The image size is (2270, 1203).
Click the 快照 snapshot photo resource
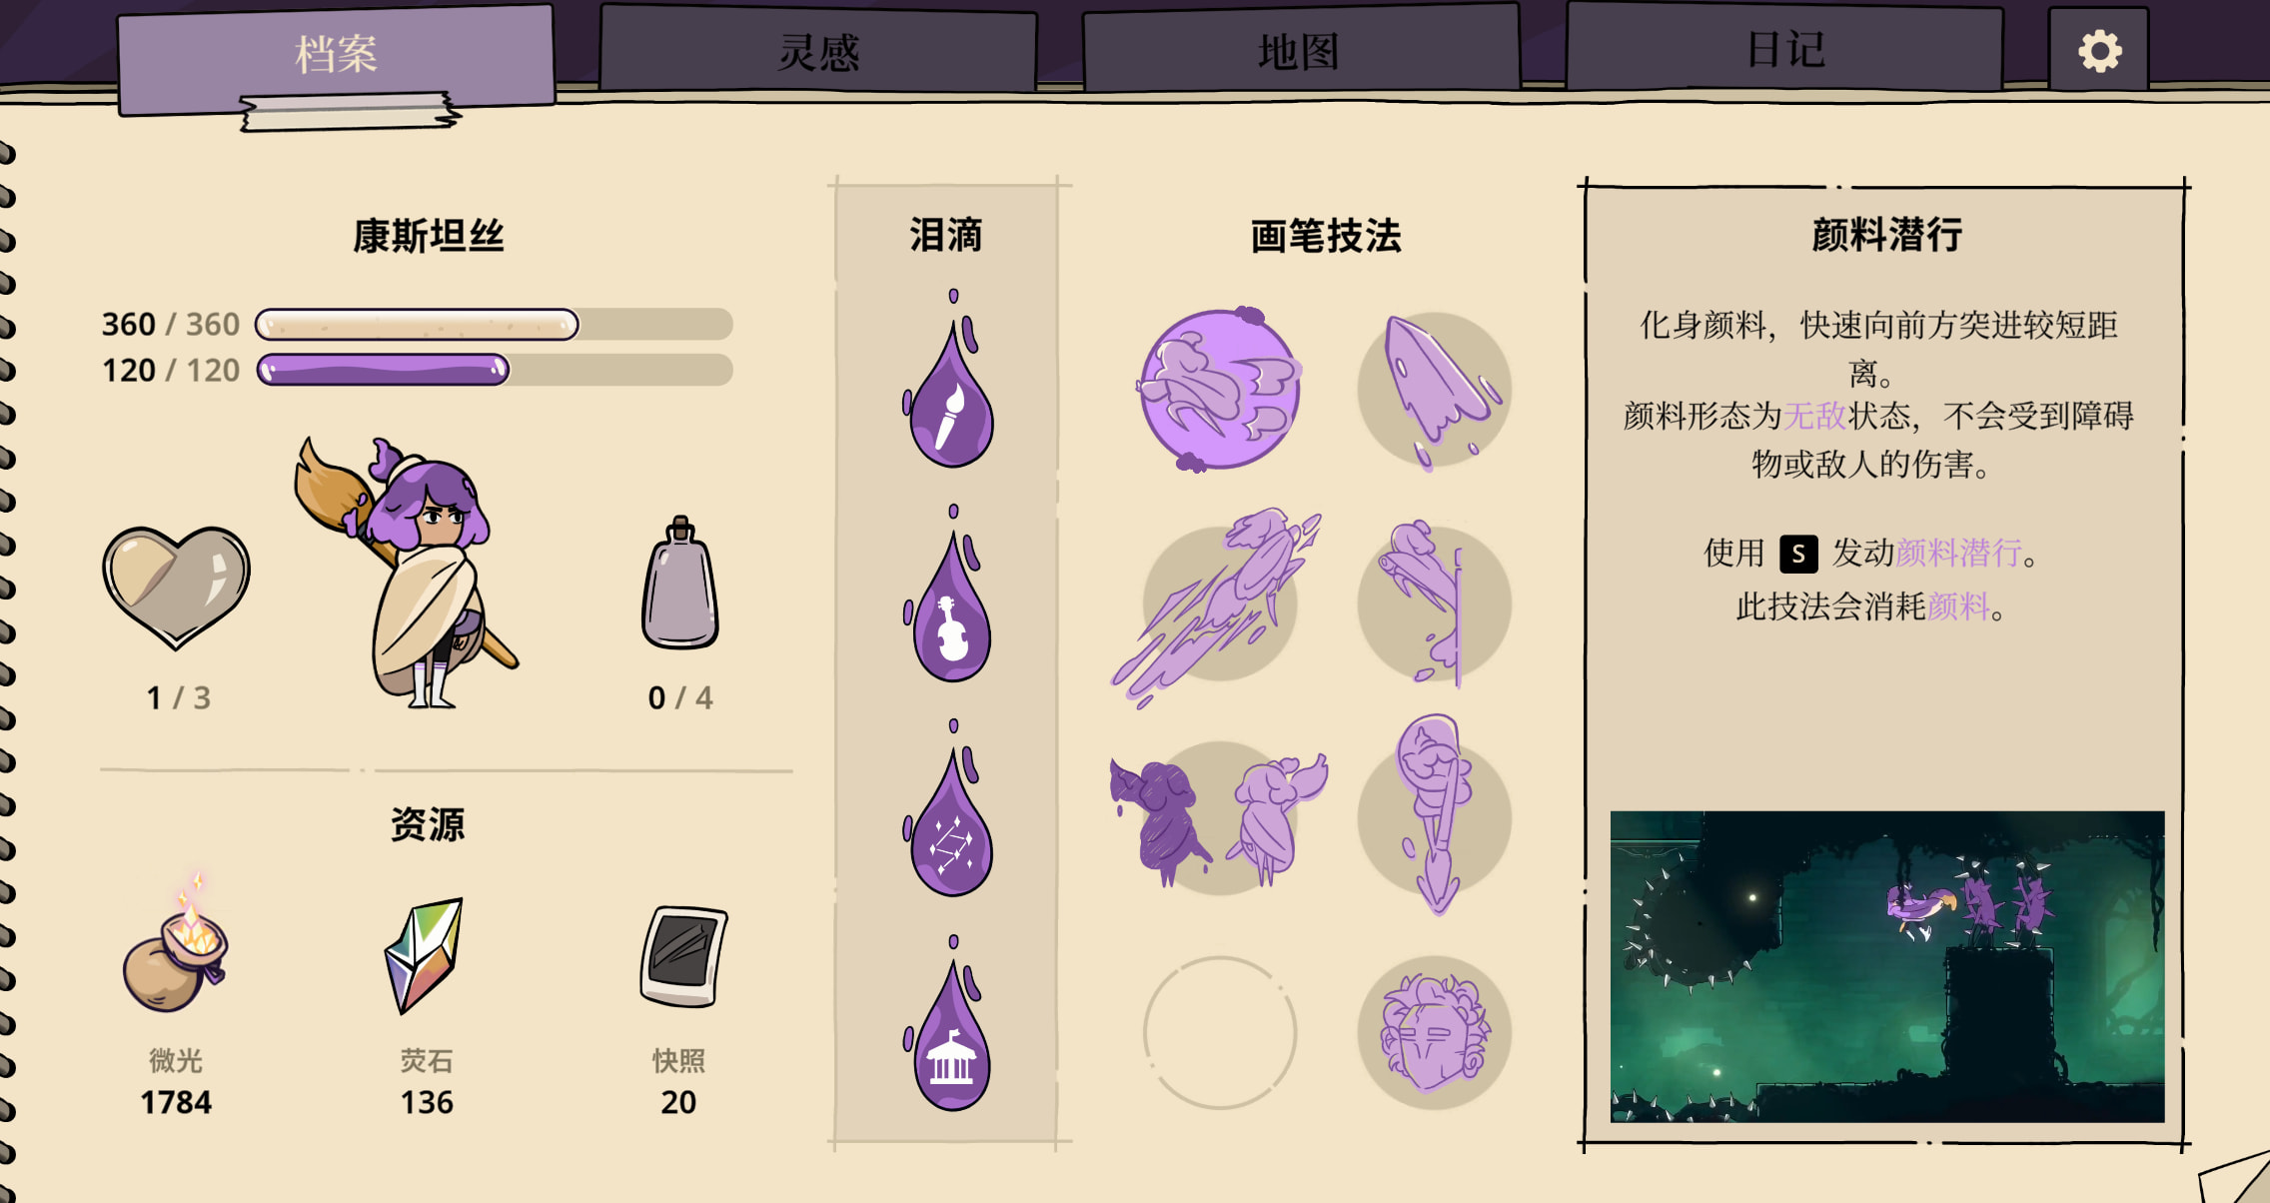click(683, 956)
